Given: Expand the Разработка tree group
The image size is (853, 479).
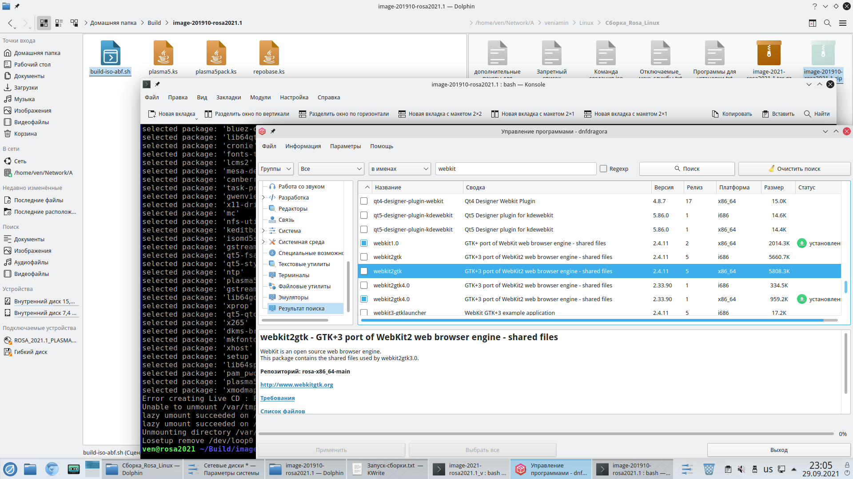Looking at the screenshot, I should coord(263,198).
